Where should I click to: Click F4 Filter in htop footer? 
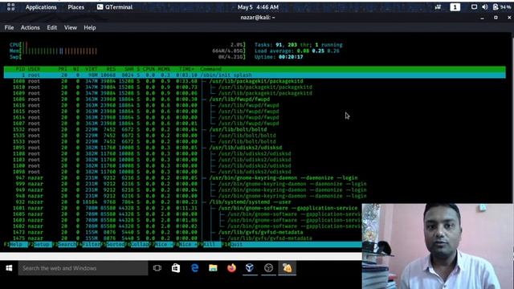pyautogui.click(x=88, y=244)
